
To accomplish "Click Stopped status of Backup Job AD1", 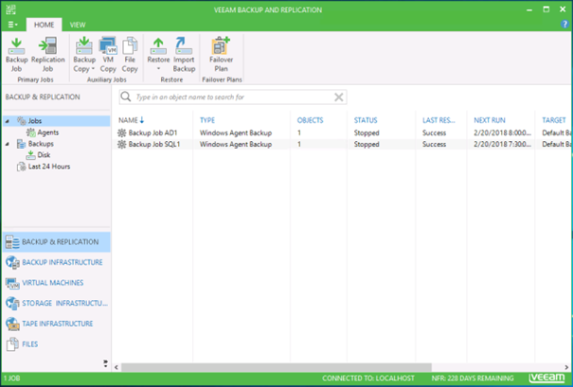I will [x=367, y=132].
